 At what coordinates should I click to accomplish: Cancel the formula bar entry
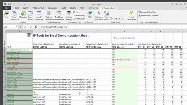click(25, 27)
